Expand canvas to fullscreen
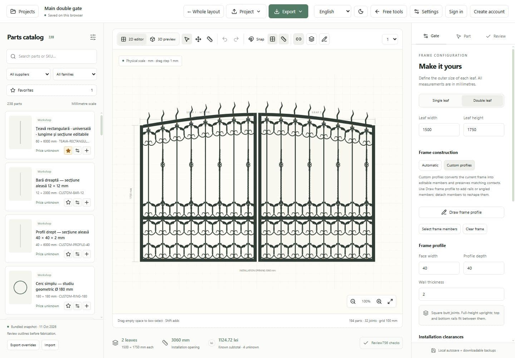The width and height of the screenshot is (515, 358). tap(390, 301)
